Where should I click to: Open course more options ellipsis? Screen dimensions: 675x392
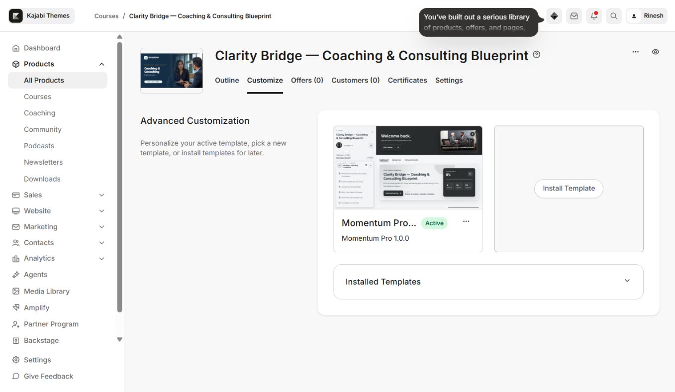point(636,52)
